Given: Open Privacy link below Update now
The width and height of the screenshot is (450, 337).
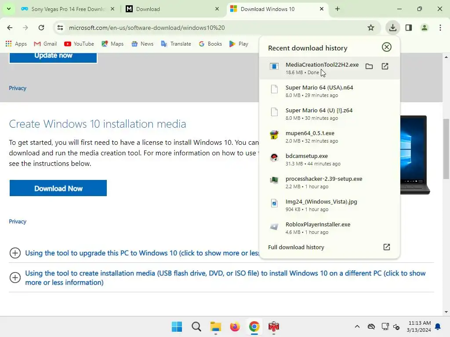Looking at the screenshot, I should [x=18, y=88].
